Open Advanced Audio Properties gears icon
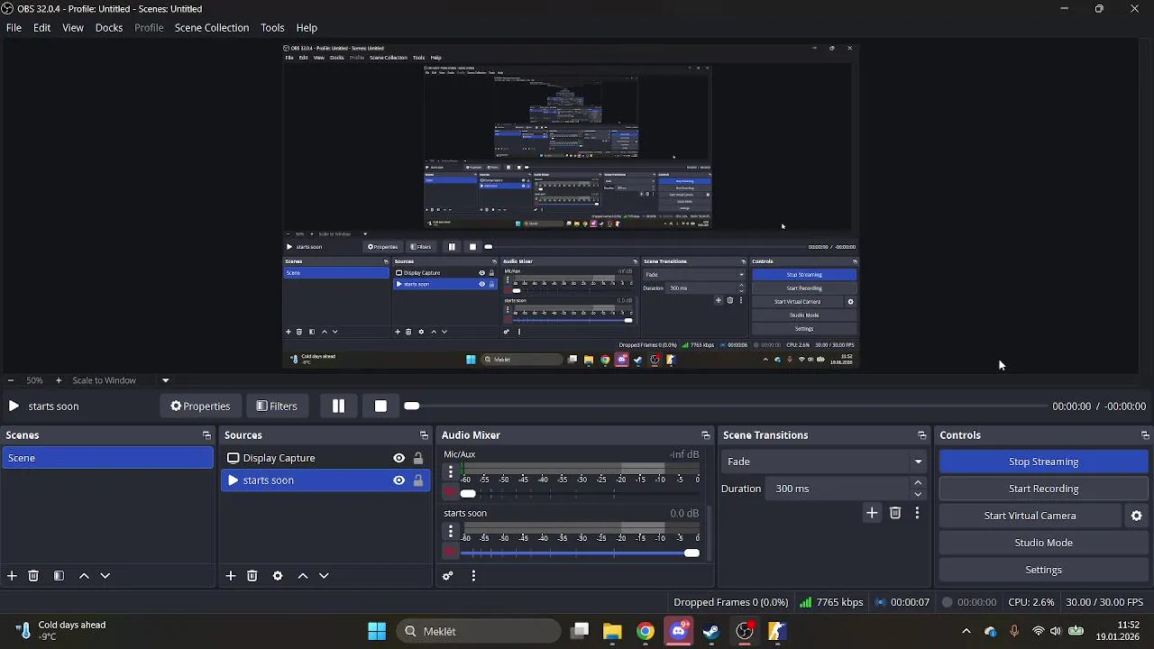The height and width of the screenshot is (649, 1154). (x=448, y=576)
